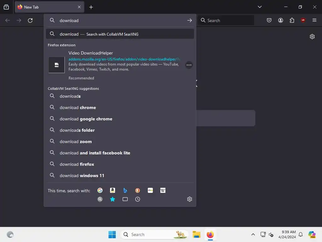Click the addons.mozilla.org video-downloadhelper link
Image resolution: width=322 pixels, height=242 pixels.
[124, 59]
